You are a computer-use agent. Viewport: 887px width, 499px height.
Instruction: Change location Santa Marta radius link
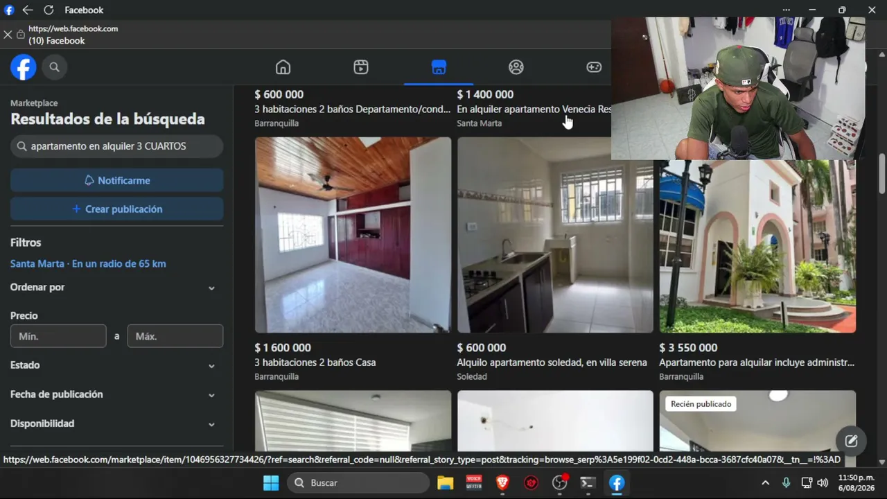(88, 264)
